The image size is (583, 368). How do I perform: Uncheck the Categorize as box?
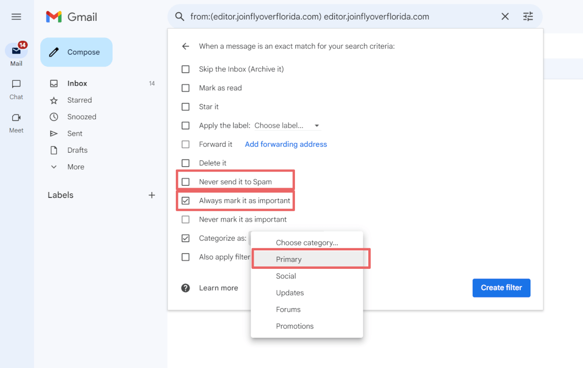coord(186,238)
